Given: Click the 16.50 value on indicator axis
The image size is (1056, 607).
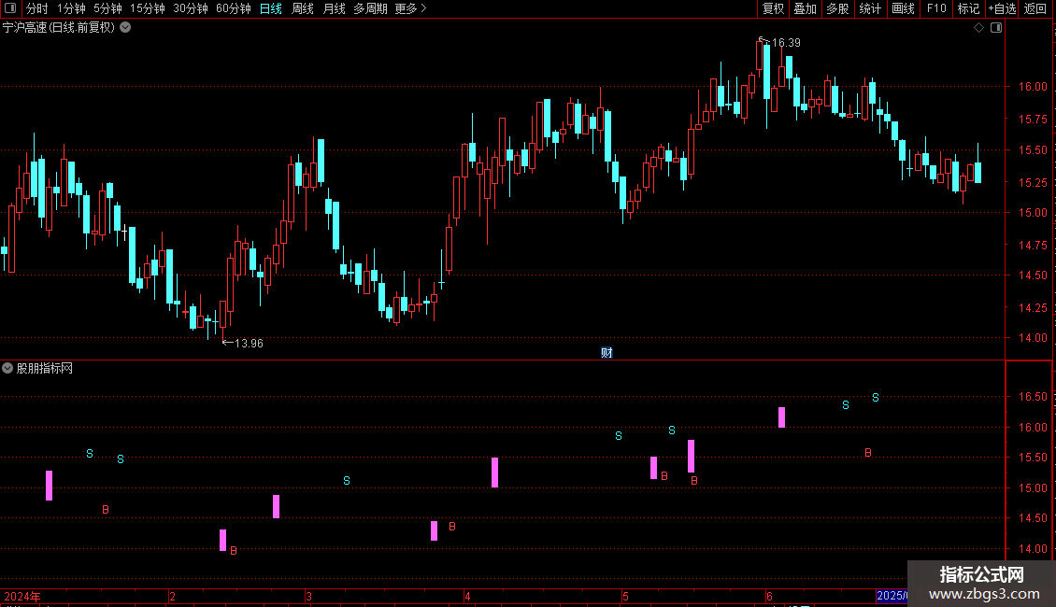Looking at the screenshot, I should [1033, 396].
